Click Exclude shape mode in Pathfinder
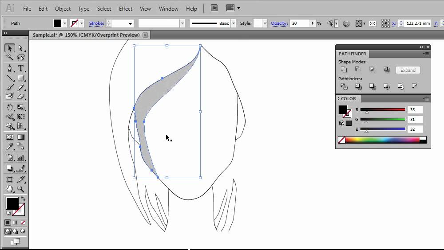 [387, 69]
